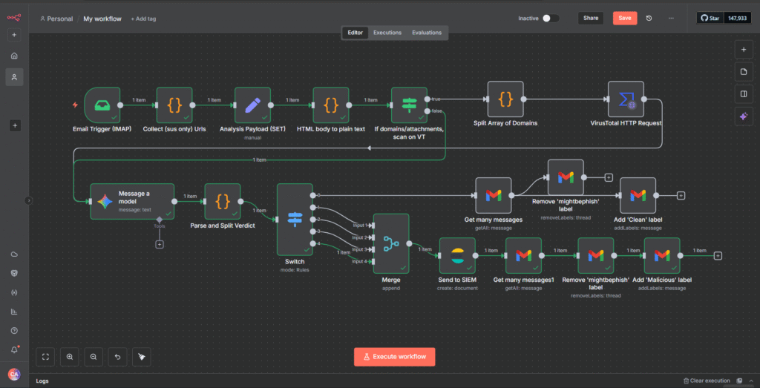Image resolution: width=760 pixels, height=388 pixels.
Task: Select the Merge node
Action: coord(390,245)
